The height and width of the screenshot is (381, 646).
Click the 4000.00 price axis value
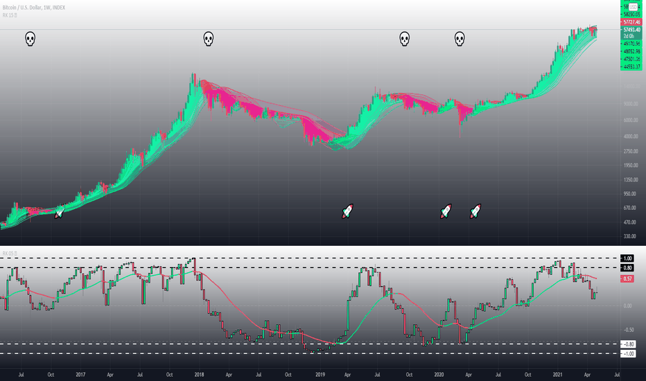pyautogui.click(x=630, y=136)
